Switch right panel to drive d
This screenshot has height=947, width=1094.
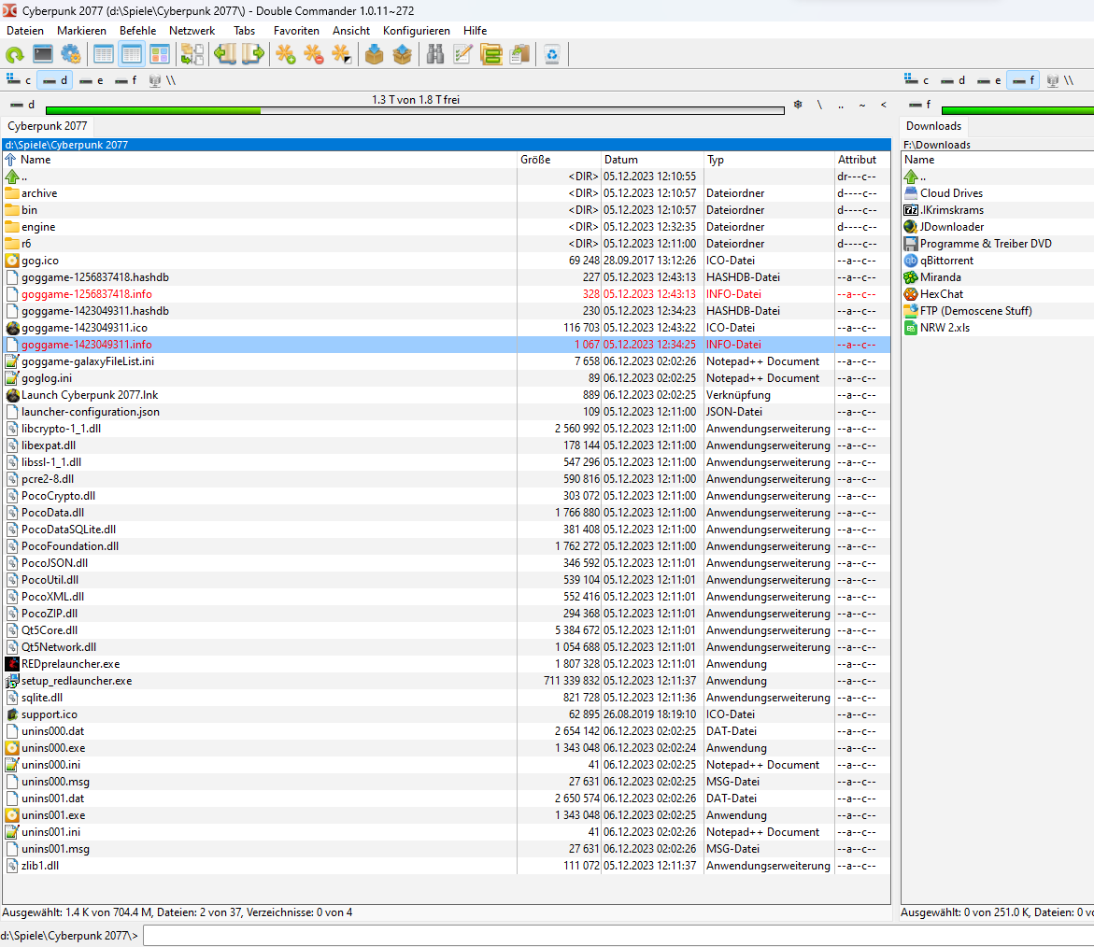952,80
